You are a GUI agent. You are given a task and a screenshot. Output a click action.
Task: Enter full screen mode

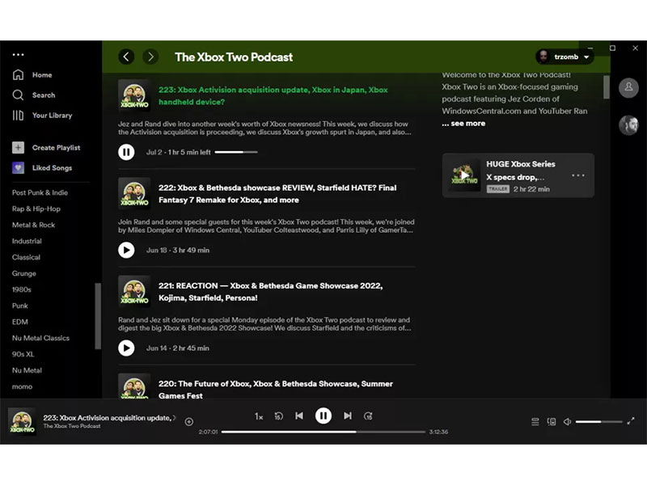pyautogui.click(x=631, y=421)
